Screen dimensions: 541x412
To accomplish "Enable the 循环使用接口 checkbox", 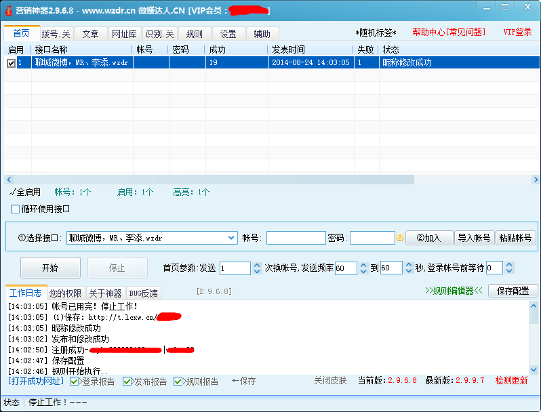I will click(16, 209).
